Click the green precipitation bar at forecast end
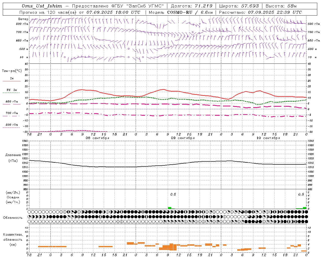Screen dimensions: 321x257 pyautogui.click(x=304, y=208)
